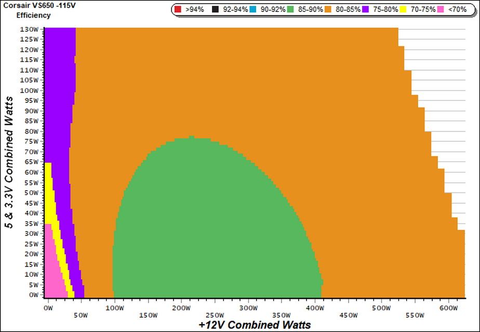
Task: Click the 130W y-axis tick label
Action: tap(30, 30)
